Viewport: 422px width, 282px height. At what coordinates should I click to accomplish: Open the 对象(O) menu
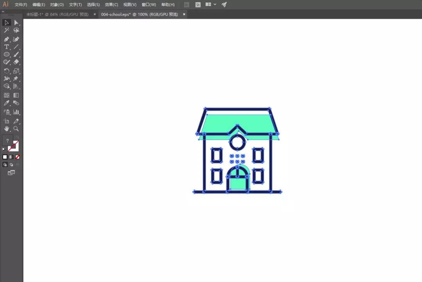[57, 5]
